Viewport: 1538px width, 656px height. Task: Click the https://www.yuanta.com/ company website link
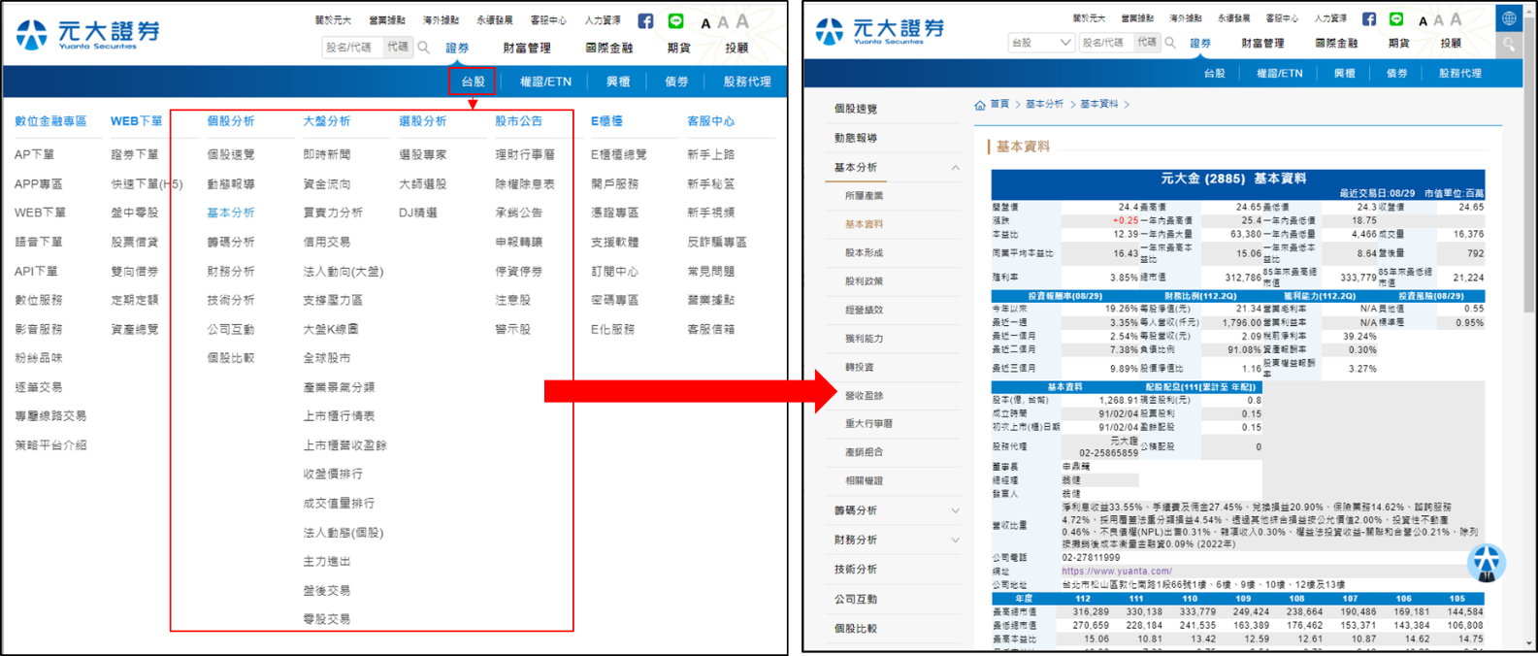1117,572
